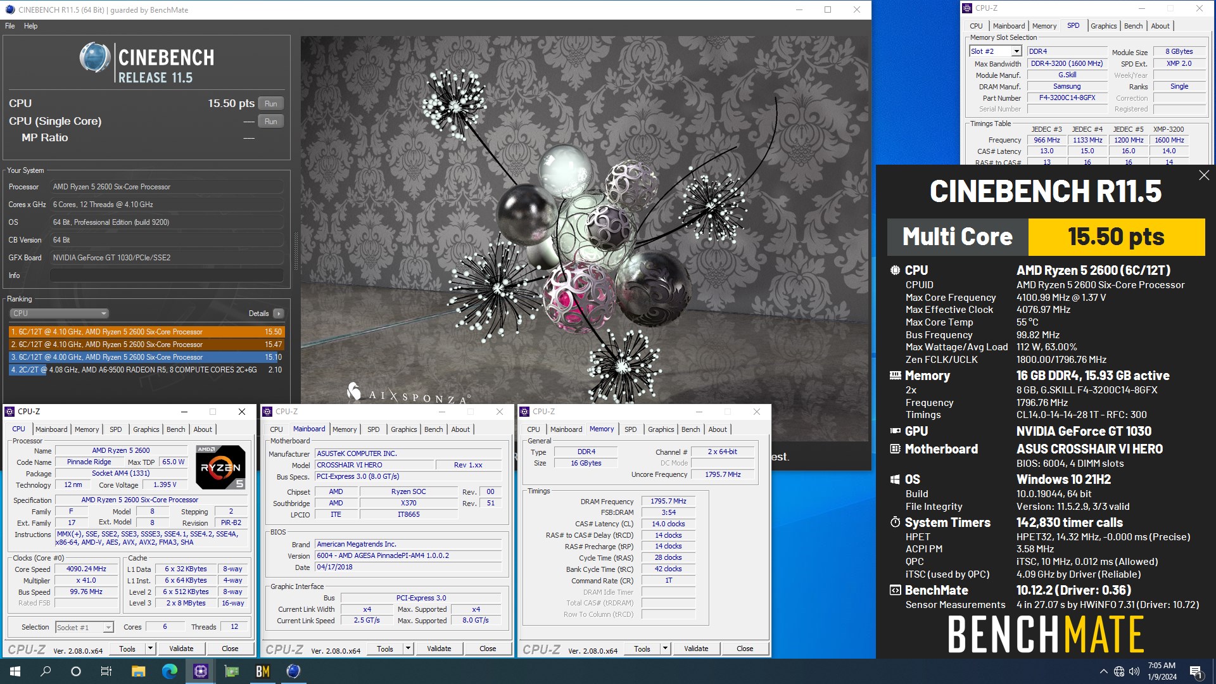
Task: Switch to CPU-Z taskbar icon
Action: pos(200,671)
